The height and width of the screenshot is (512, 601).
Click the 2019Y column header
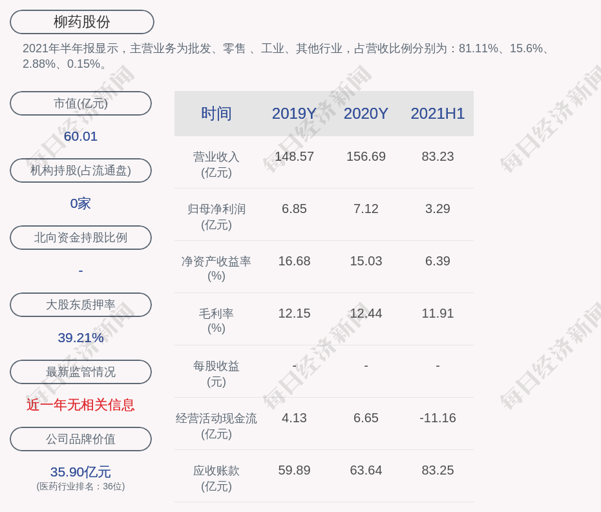(294, 114)
